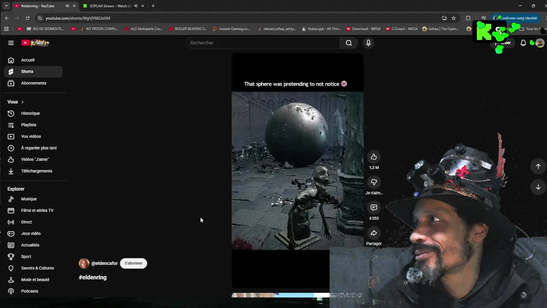Open Historique in the sidebar
This screenshot has height=308, width=547.
point(33,113)
